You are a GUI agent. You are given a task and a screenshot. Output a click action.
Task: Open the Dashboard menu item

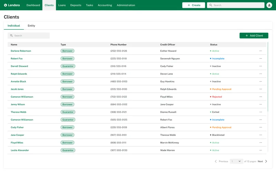point(33,5)
